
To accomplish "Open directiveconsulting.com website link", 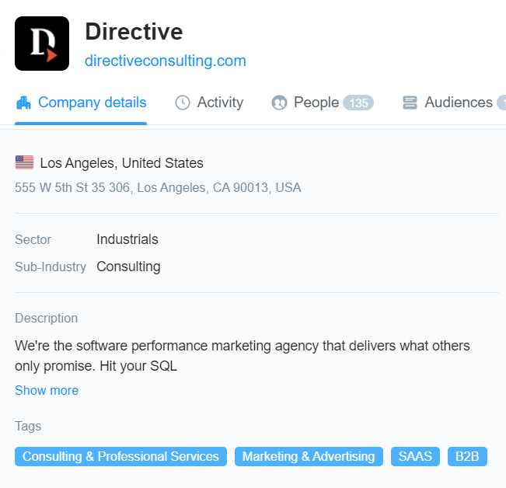I will pyautogui.click(x=166, y=61).
